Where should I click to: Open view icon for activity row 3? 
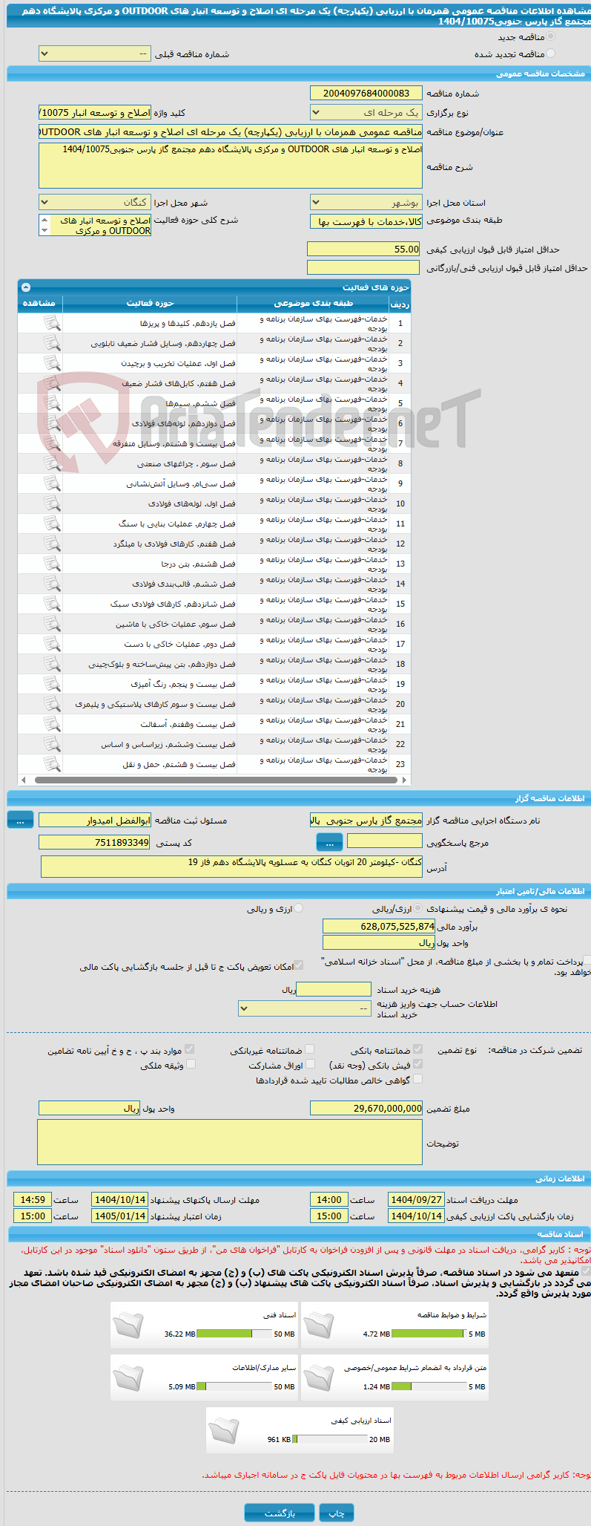click(51, 363)
